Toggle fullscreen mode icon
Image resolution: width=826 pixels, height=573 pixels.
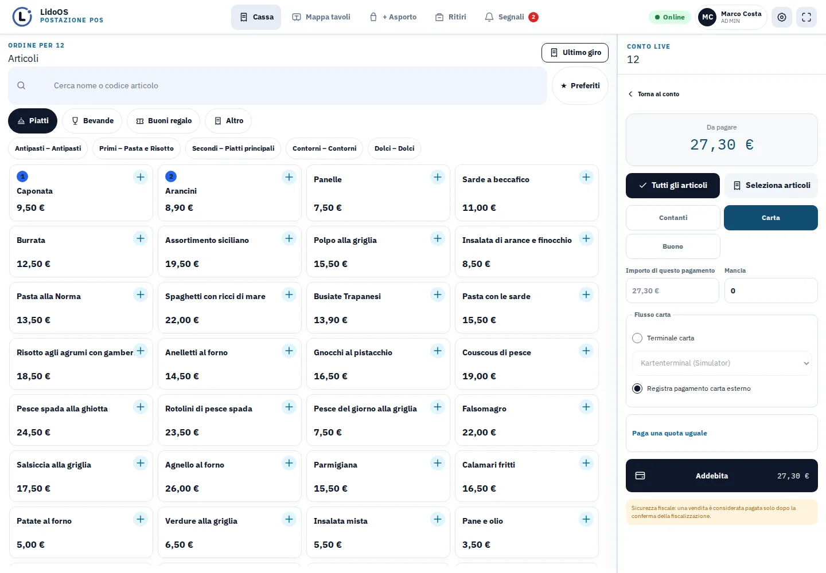tap(806, 17)
